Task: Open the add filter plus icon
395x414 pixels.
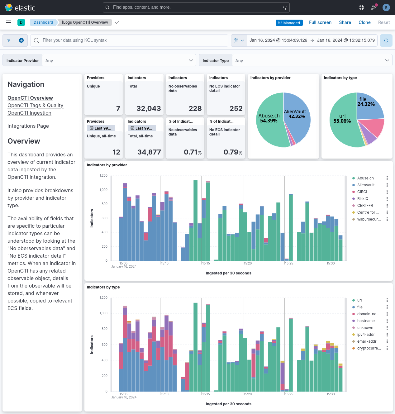Action: tap(21, 40)
